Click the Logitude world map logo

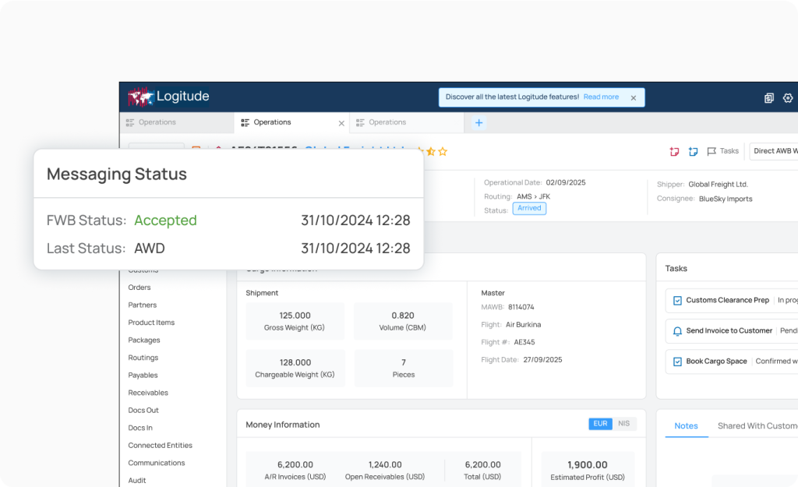141,97
